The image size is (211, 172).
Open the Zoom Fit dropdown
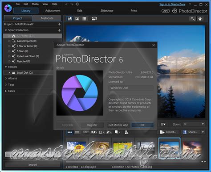[x=194, y=124]
